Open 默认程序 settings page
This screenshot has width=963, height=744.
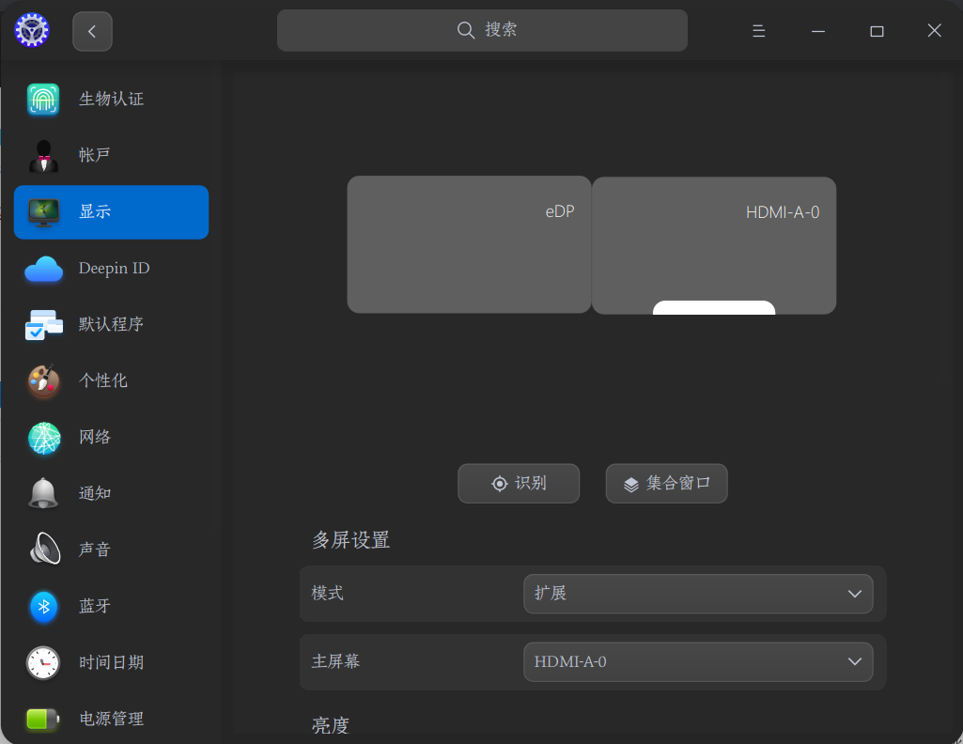[111, 324]
